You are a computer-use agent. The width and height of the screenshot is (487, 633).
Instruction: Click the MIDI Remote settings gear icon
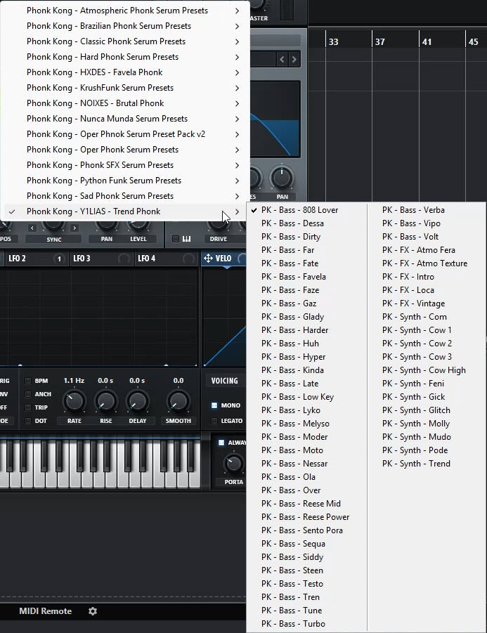(93, 611)
